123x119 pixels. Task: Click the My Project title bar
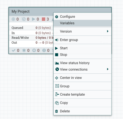coord(60,12)
